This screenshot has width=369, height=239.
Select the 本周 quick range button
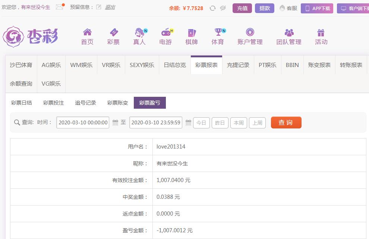(x=239, y=123)
